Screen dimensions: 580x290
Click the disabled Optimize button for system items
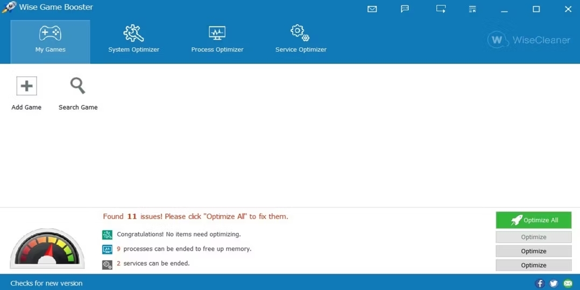(x=533, y=237)
